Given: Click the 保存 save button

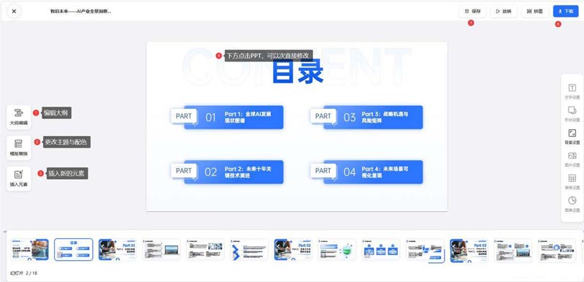Looking at the screenshot, I should pos(472,11).
